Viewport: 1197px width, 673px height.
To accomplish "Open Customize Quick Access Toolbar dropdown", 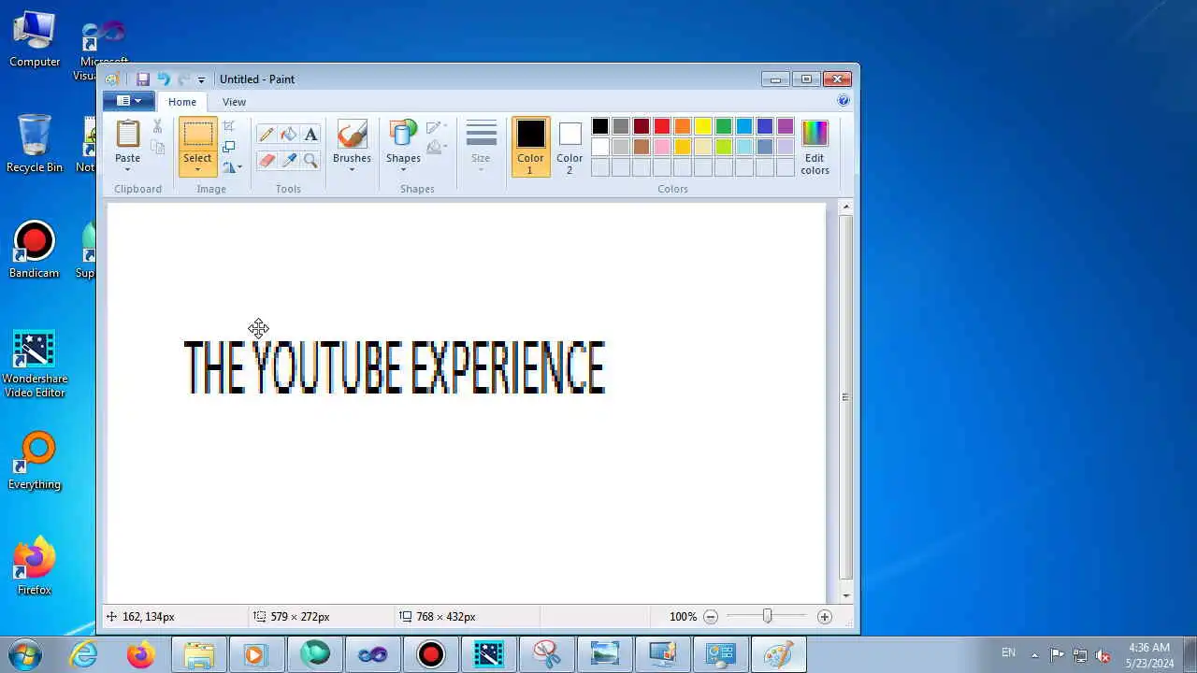I will click(201, 80).
